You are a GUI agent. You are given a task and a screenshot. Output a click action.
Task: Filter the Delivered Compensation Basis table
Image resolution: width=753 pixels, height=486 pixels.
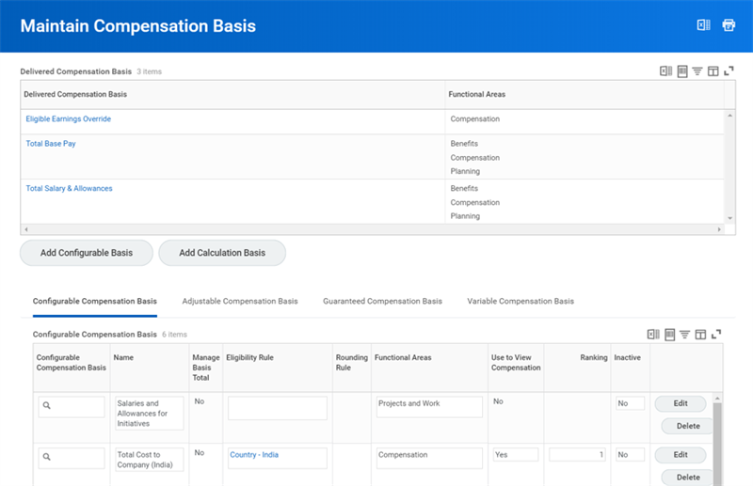[697, 71]
